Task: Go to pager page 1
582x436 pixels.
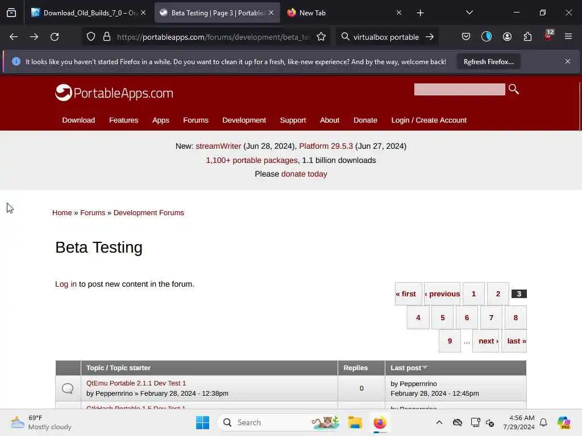Action: click(473, 294)
